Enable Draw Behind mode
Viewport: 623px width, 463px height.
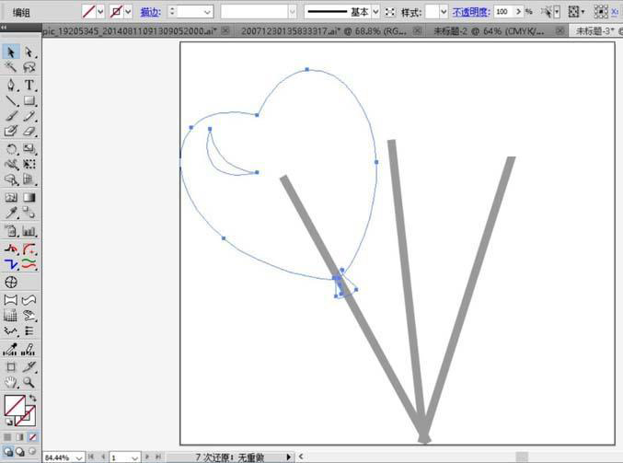(x=20, y=452)
